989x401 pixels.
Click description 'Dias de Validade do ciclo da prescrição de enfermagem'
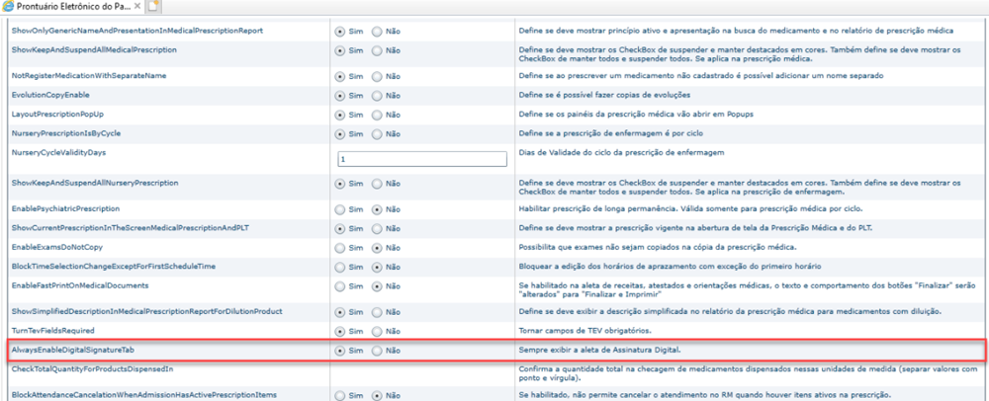[x=621, y=153]
